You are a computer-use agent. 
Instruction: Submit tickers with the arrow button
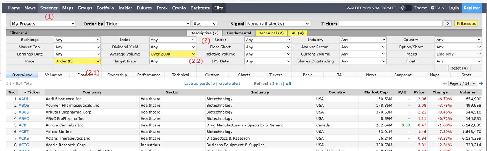tap(448, 24)
